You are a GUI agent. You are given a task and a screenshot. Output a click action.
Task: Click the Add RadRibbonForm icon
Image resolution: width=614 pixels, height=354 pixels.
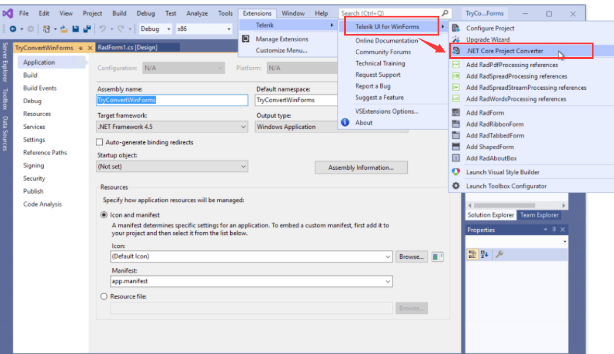(456, 124)
